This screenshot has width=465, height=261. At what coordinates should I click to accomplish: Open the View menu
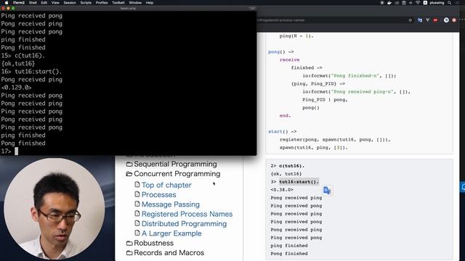pyautogui.click(x=55, y=3)
